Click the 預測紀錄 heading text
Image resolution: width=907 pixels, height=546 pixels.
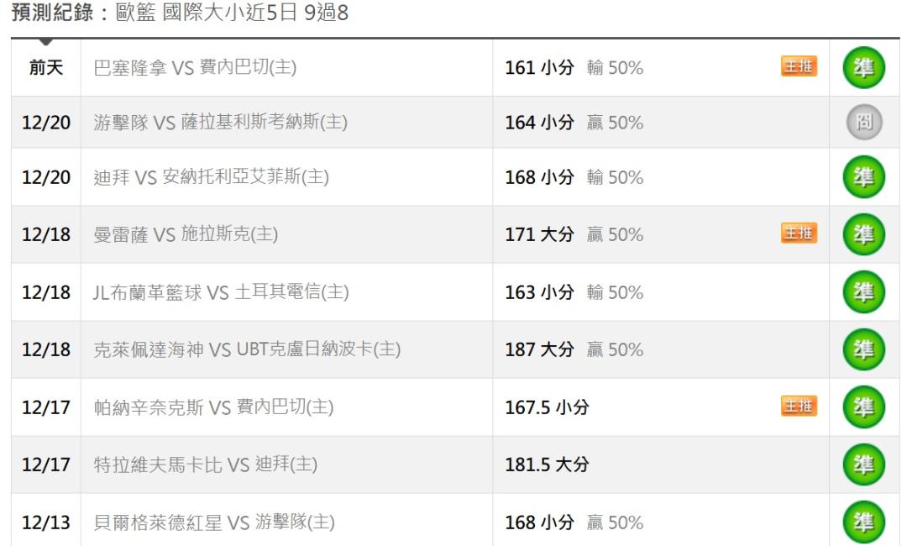coord(49,14)
